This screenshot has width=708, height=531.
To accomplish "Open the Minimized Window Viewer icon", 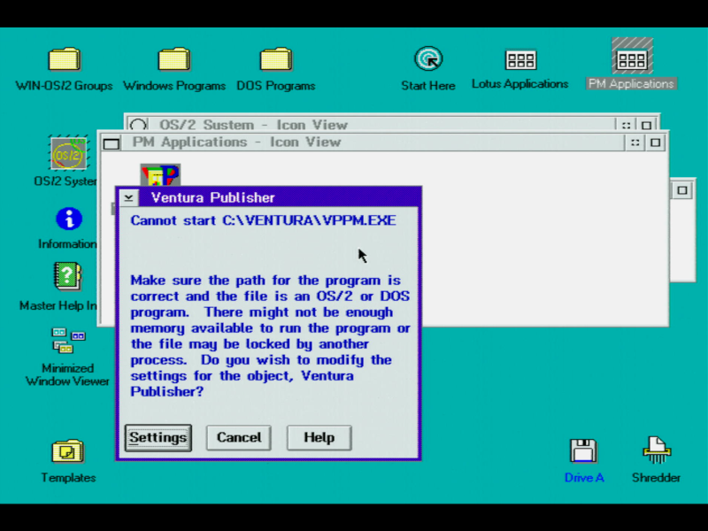I will point(68,341).
